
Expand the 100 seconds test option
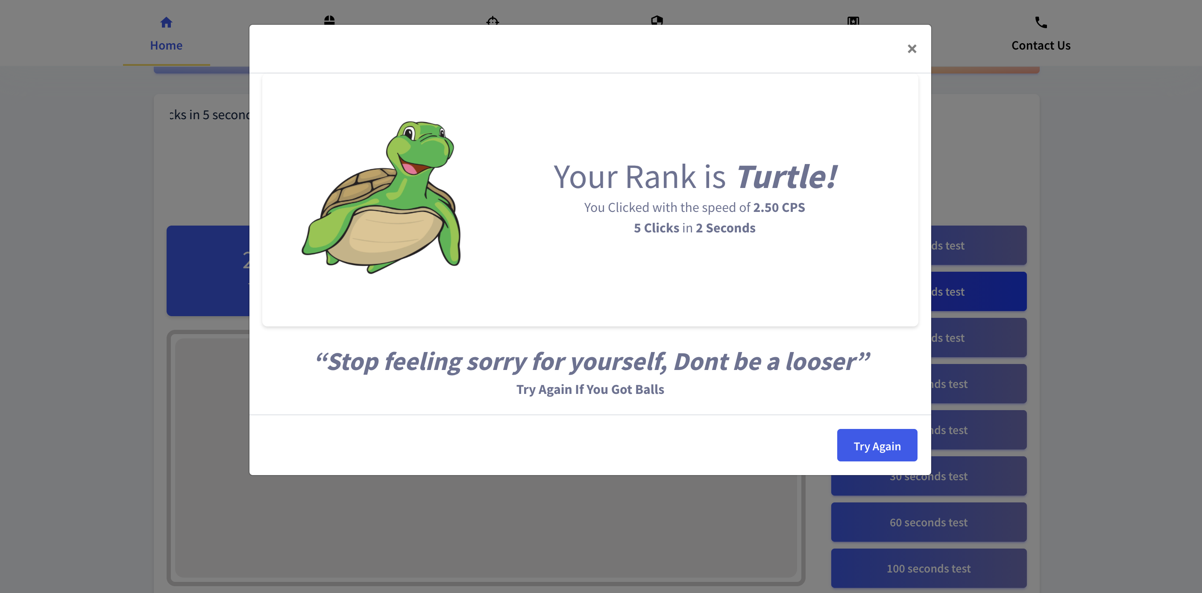pos(928,568)
